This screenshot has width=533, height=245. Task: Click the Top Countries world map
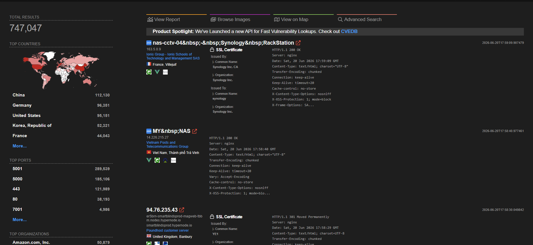point(61,70)
